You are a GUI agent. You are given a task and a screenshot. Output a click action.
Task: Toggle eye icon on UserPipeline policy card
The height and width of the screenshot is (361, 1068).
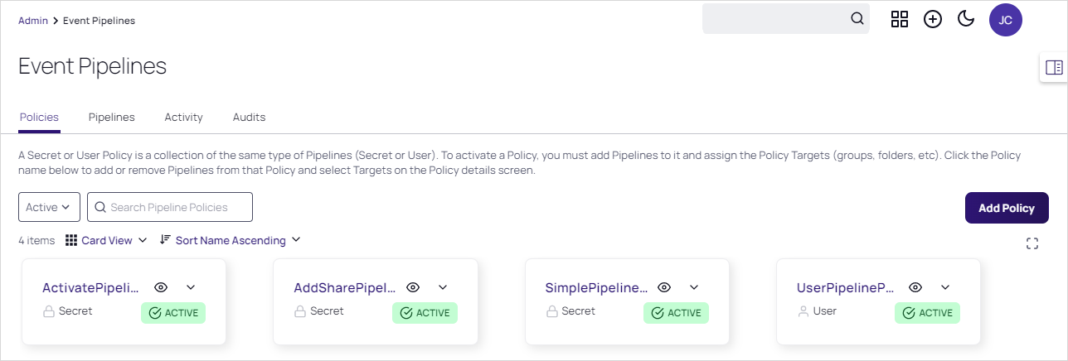[915, 287]
